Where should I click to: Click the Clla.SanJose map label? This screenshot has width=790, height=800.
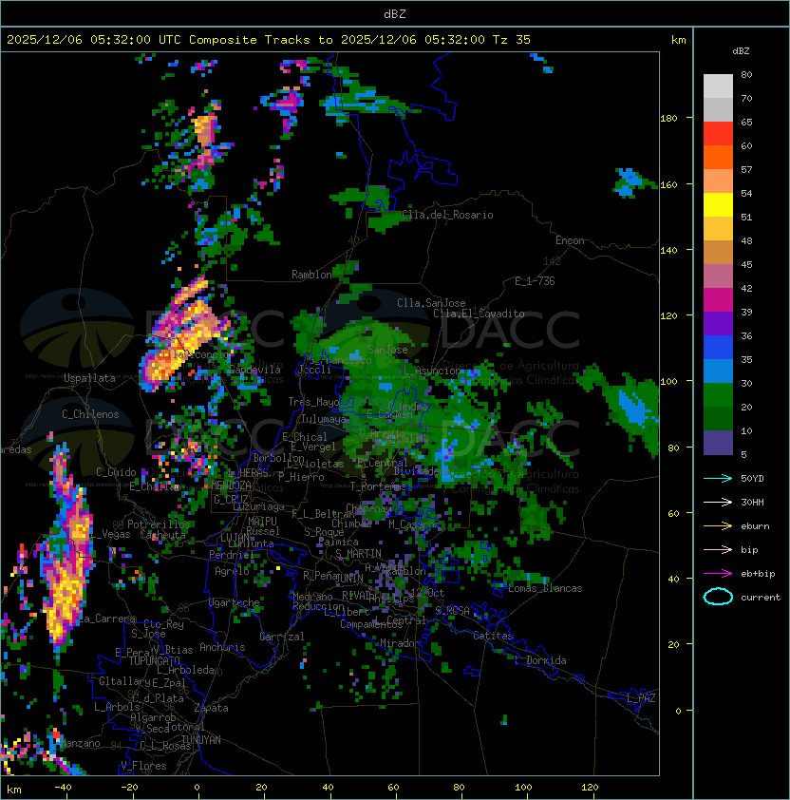pyautogui.click(x=431, y=303)
